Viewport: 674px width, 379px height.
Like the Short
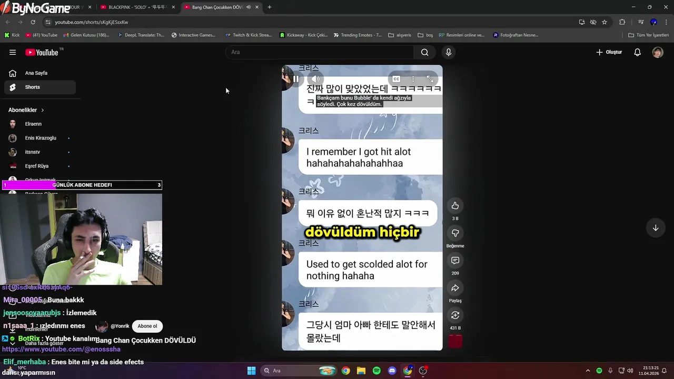455,205
